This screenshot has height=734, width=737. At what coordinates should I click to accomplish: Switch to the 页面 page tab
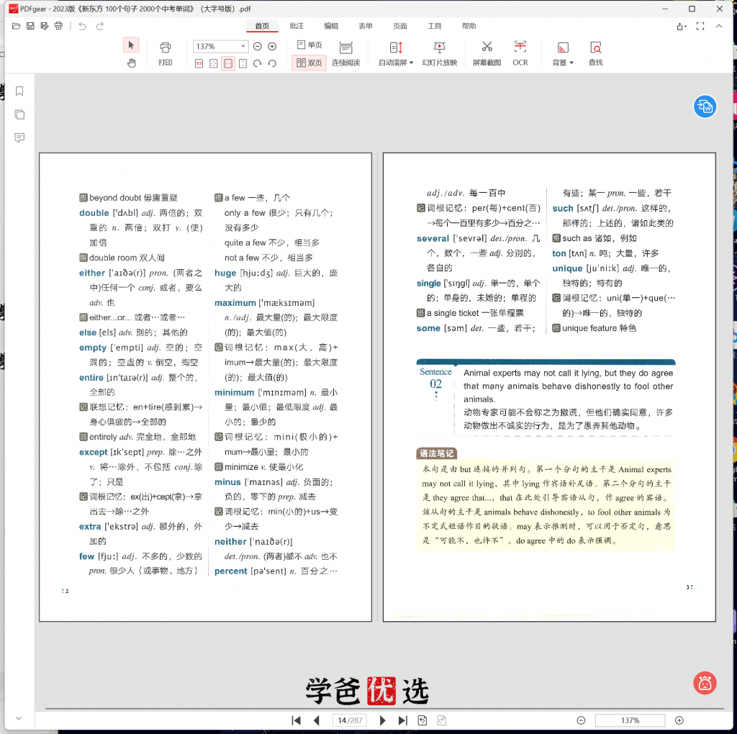point(400,26)
